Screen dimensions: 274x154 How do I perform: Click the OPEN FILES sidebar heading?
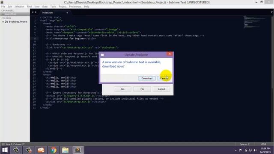click(8, 11)
